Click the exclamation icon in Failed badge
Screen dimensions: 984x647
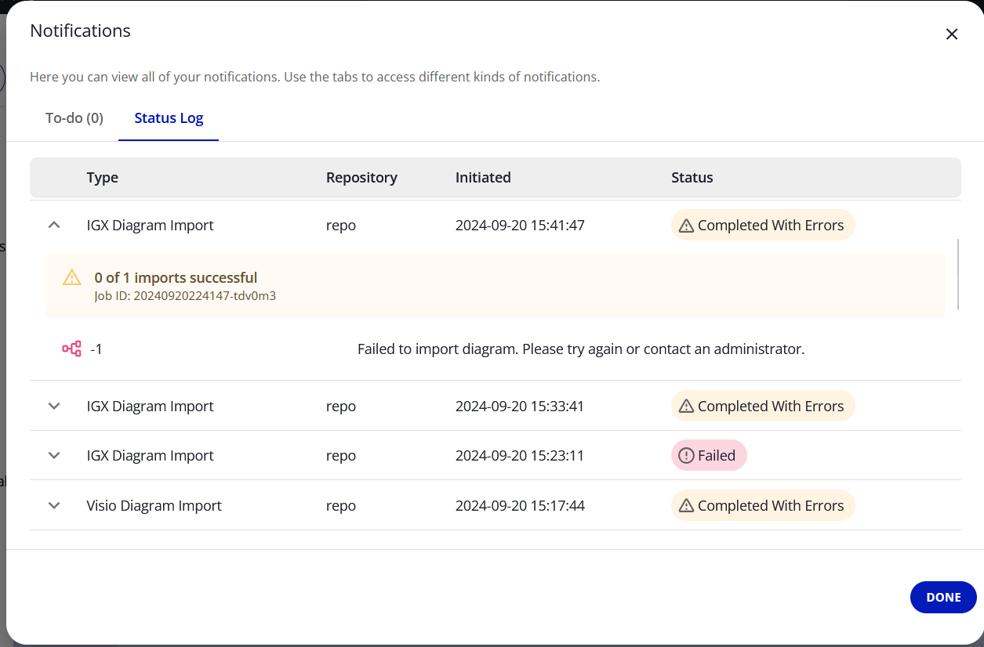pos(686,456)
